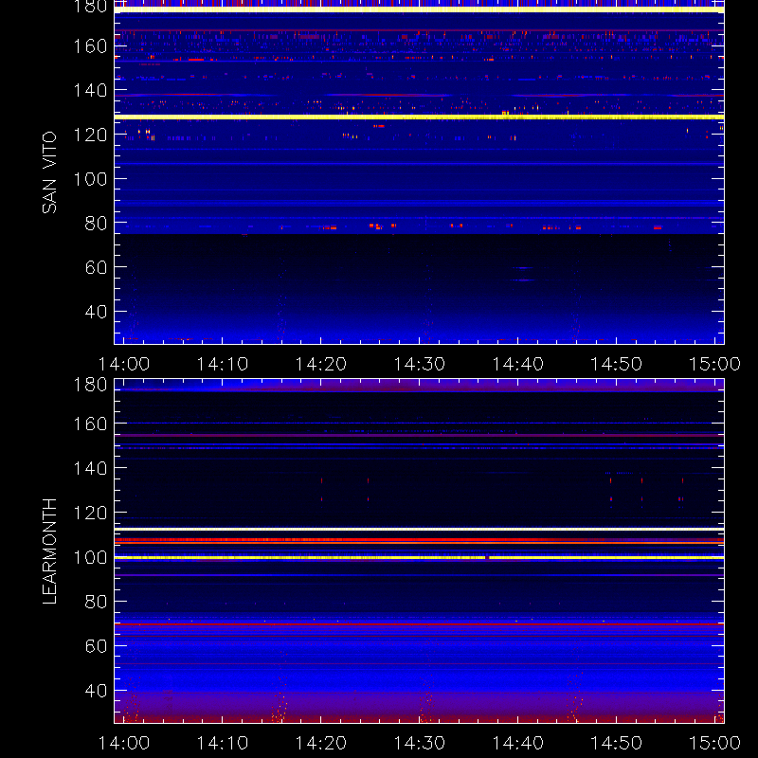Click the 120 frequency label on San Vito axis
758x758 pixels.
click(90, 135)
